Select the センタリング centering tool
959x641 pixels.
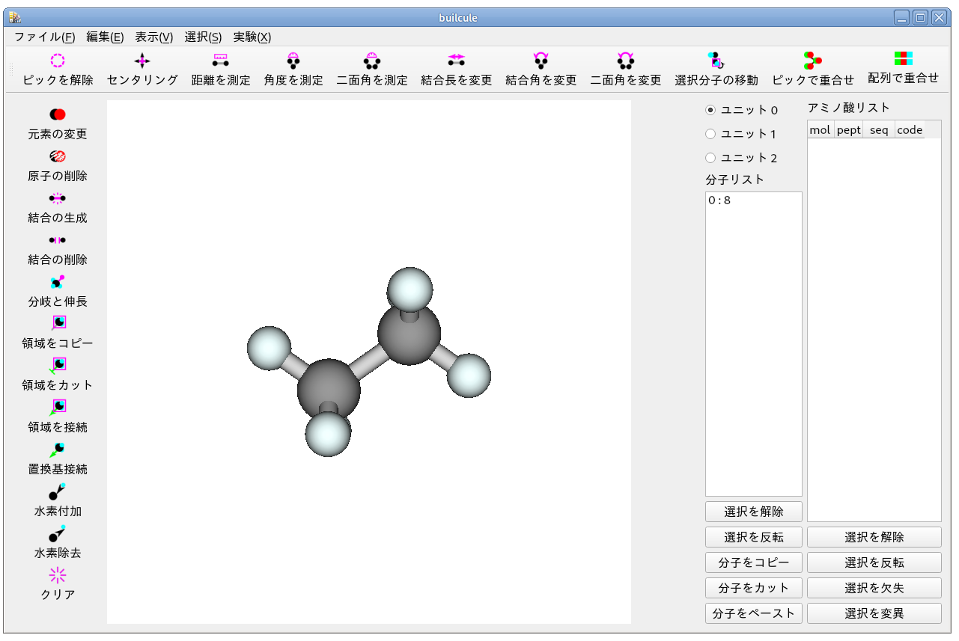(142, 61)
